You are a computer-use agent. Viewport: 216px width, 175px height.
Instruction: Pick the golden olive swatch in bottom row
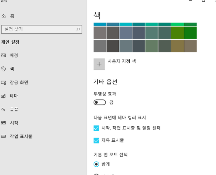pos(177,46)
